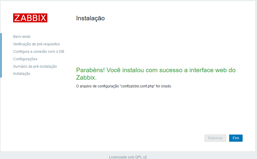
Task: Click the words "foi criado." after the file path
Action: click(x=164, y=86)
